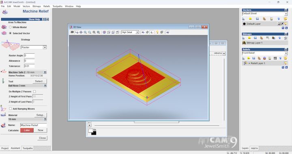Click the Raster Angle input field

coord(29,55)
